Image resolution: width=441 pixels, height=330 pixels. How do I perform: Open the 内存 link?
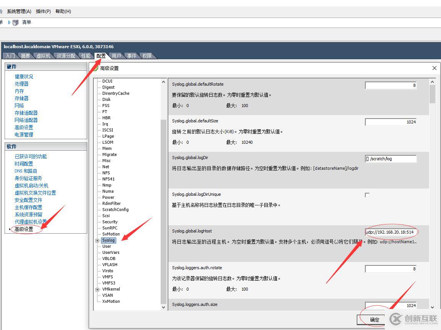point(20,91)
